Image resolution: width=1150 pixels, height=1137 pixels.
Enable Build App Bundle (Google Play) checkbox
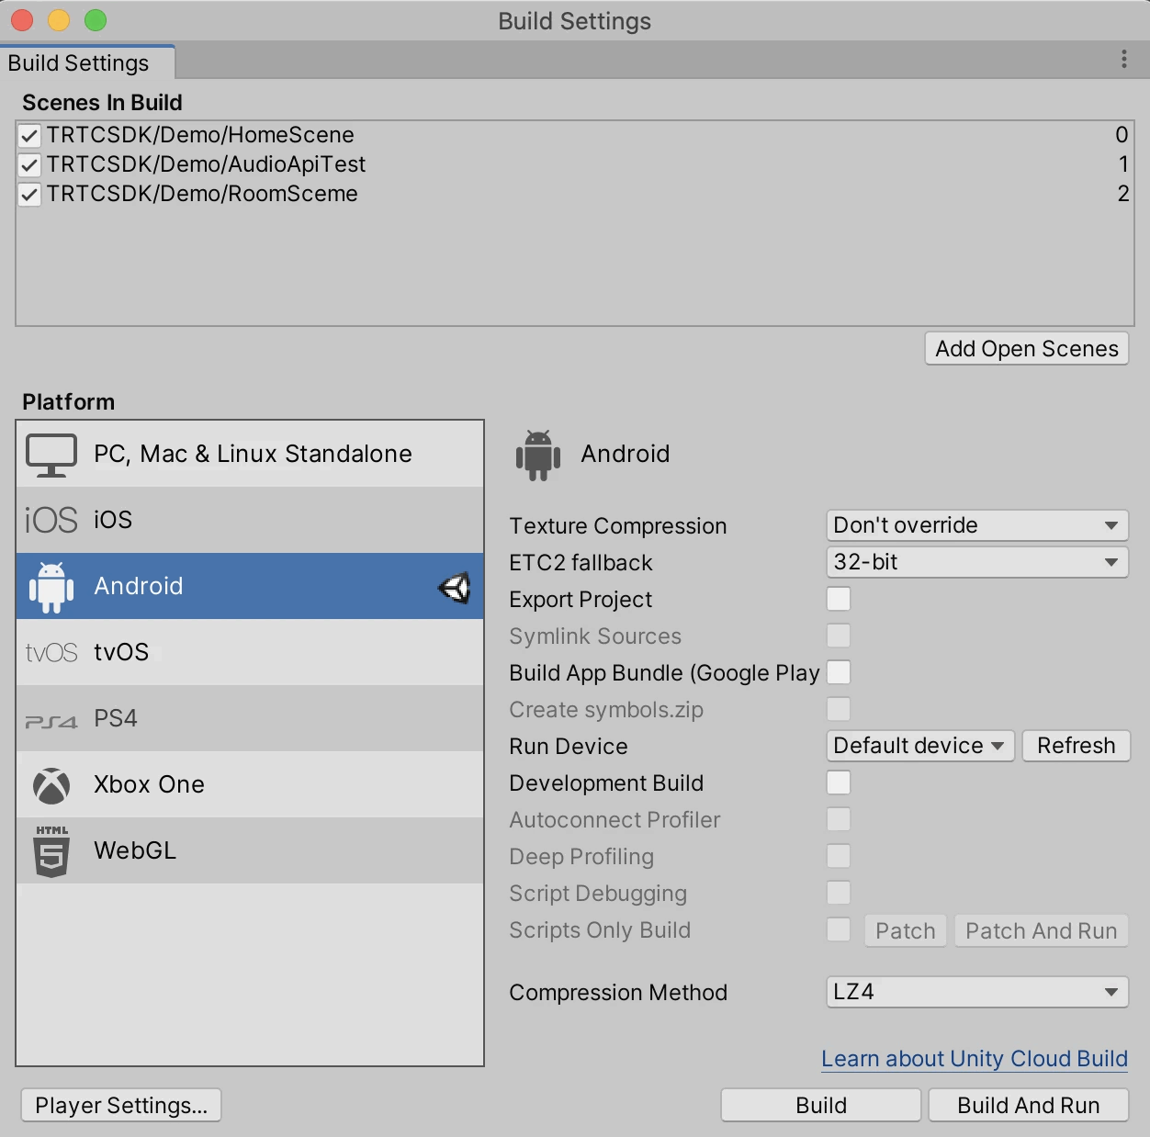click(839, 672)
